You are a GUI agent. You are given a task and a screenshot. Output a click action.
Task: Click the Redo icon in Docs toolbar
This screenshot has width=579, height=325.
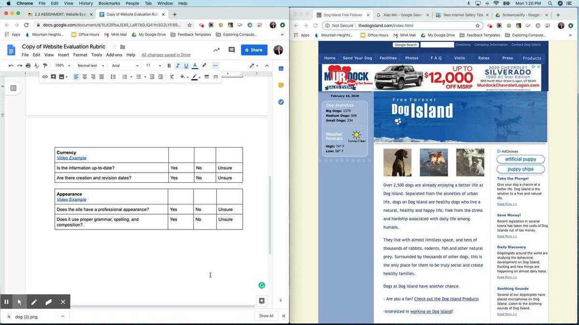20,66
